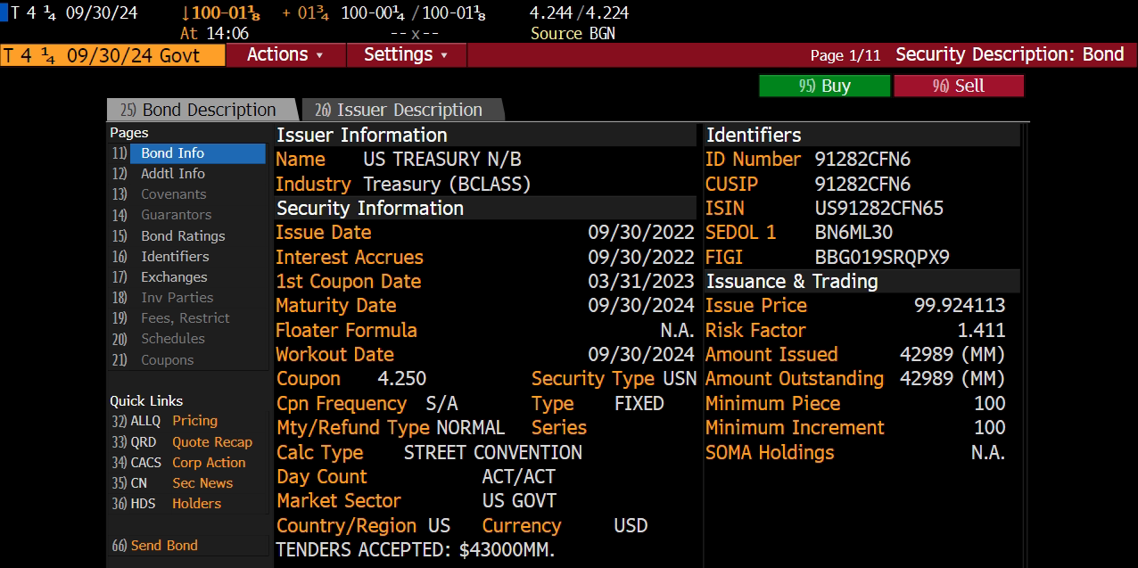This screenshot has width=1138, height=568.
Task: Select the Fees, Restrict page entry
Action: coord(185,318)
